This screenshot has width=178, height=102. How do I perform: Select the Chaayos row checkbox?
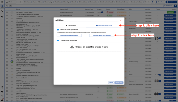(x=7, y=68)
